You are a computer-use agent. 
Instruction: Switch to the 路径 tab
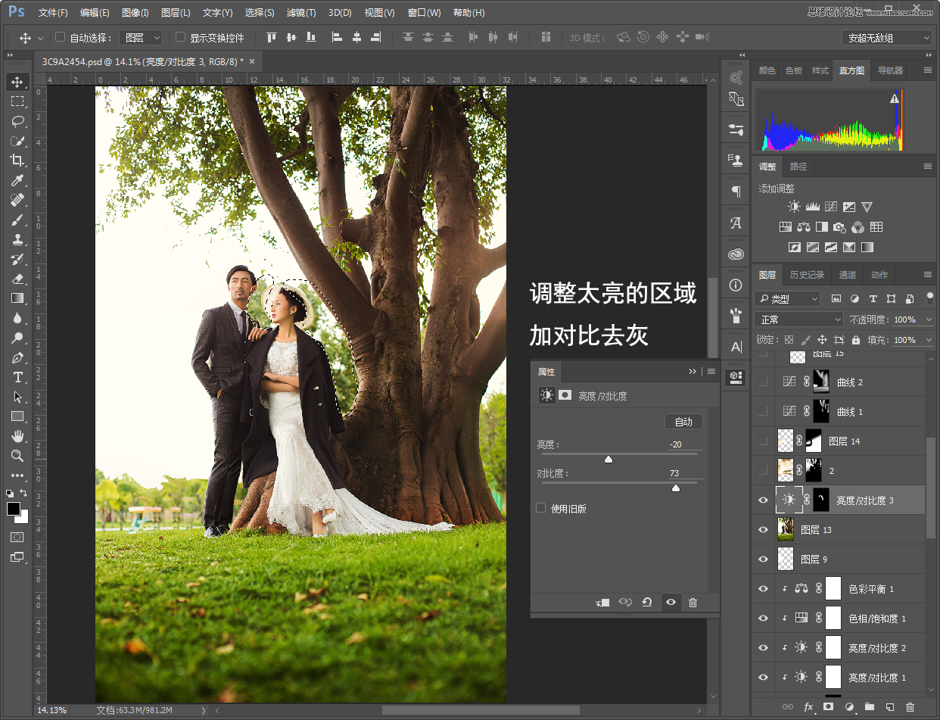click(798, 166)
